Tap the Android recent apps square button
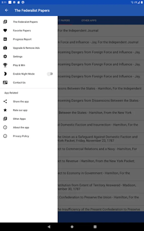This screenshot has width=144, height=231. click(x=95, y=227)
